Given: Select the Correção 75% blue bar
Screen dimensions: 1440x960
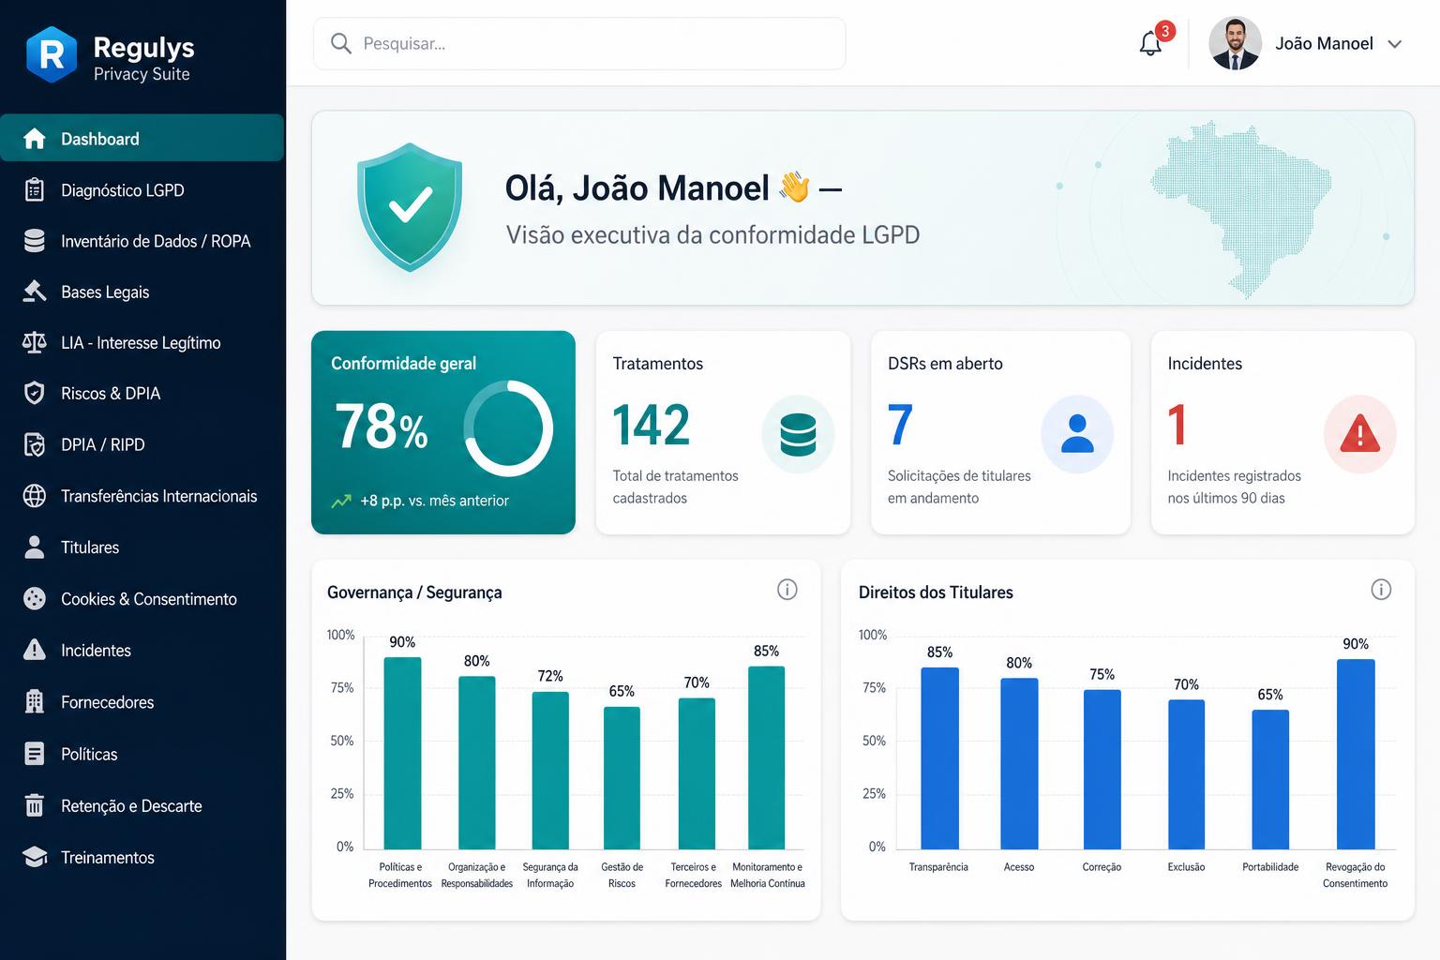Looking at the screenshot, I should (x=1102, y=770).
